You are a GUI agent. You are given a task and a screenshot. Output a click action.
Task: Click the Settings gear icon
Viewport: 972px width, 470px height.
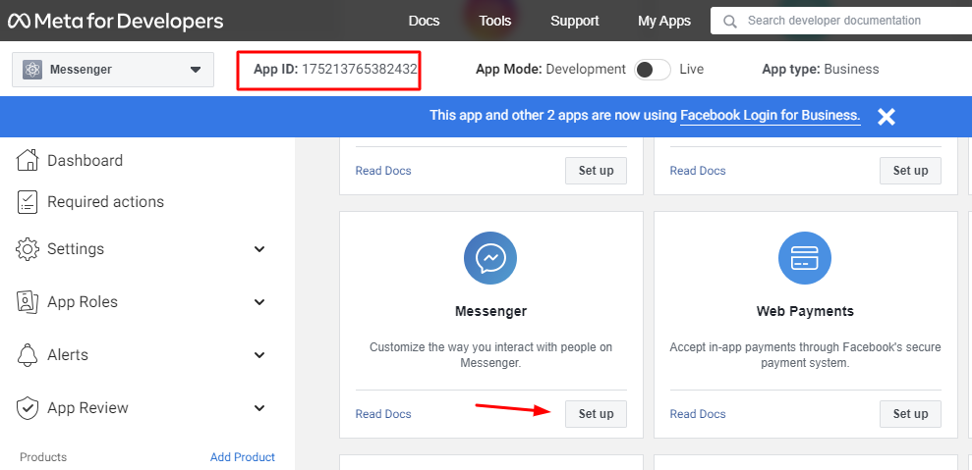[27, 249]
